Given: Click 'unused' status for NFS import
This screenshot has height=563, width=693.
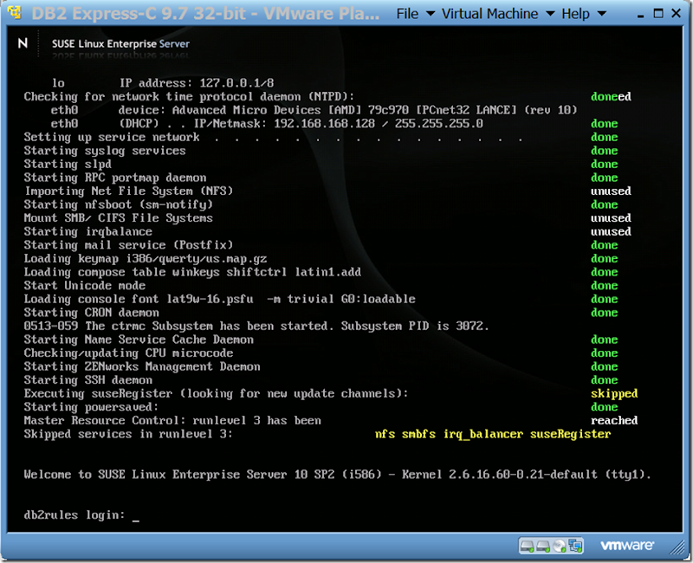Looking at the screenshot, I should [x=611, y=191].
